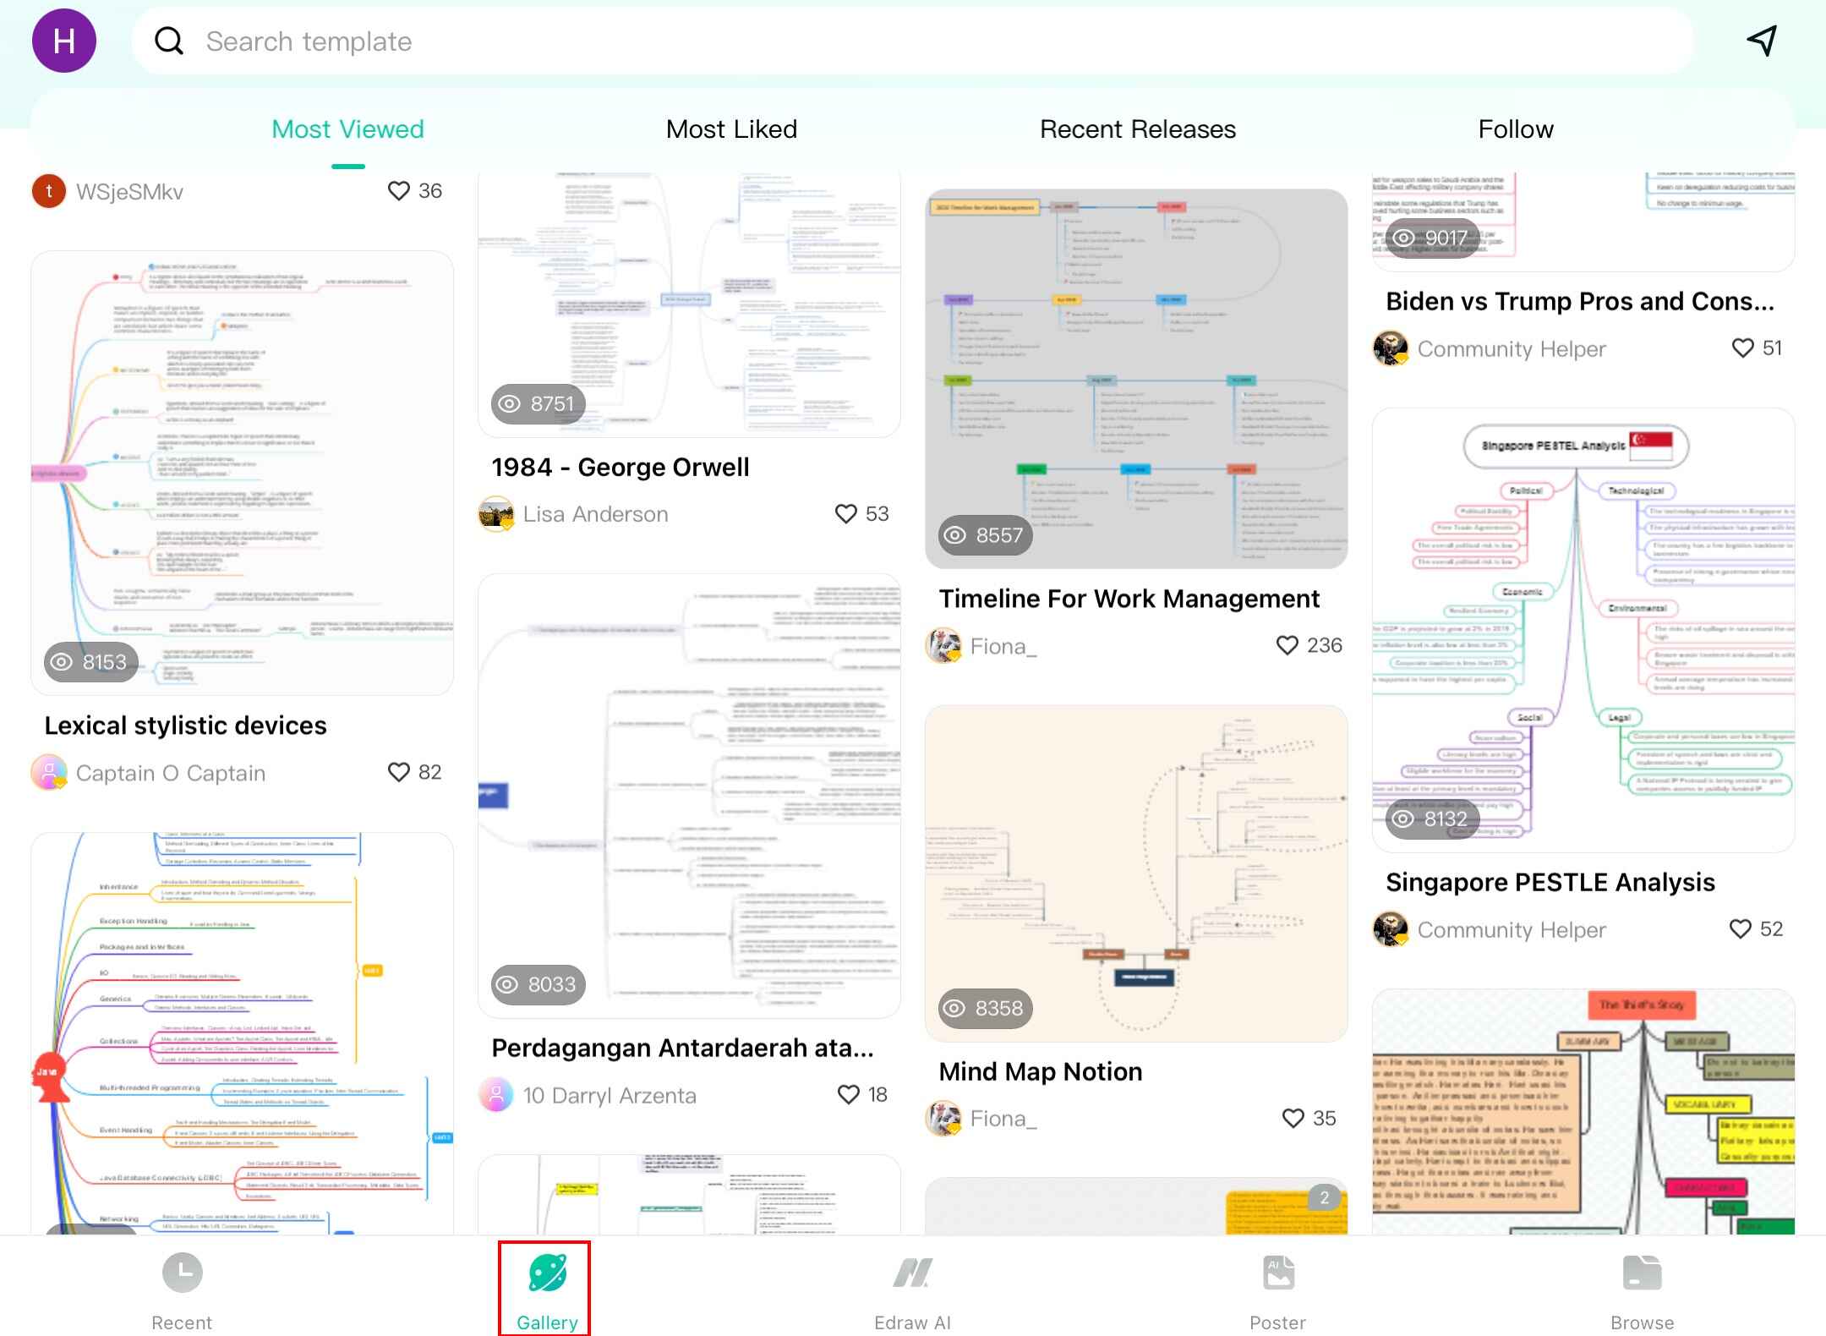Image resolution: width=1826 pixels, height=1336 pixels.
Task: Click the search magnifier icon
Action: 169,41
